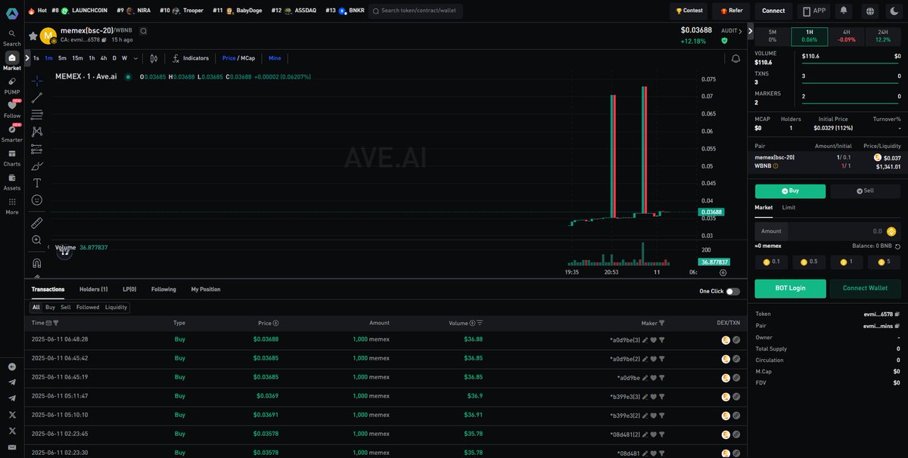Viewport: 908px width, 458px height.
Task: Select the crosshair cursor drawing tool
Action: (36, 81)
